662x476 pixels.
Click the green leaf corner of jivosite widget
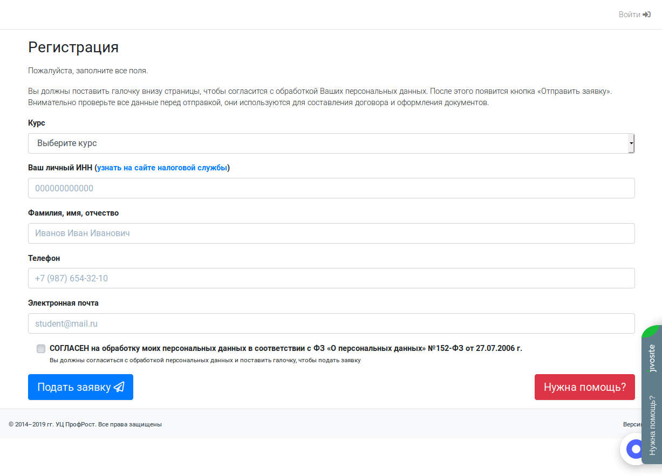click(651, 331)
